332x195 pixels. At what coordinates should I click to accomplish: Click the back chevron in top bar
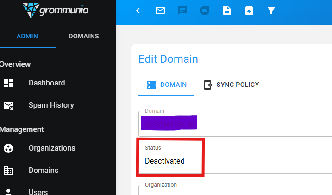point(138,11)
